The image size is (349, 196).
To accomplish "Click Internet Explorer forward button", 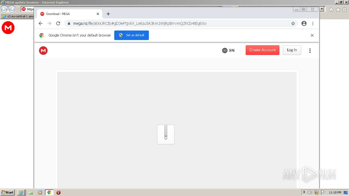I will pyautogui.click(x=12, y=9).
